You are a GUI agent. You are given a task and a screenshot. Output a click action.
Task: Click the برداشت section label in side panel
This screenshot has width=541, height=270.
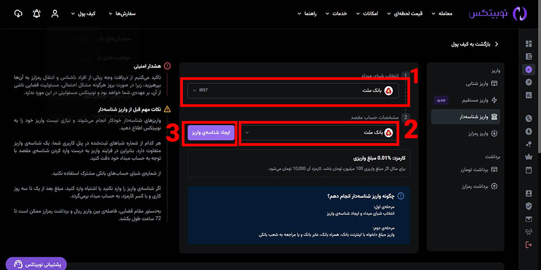click(493, 157)
